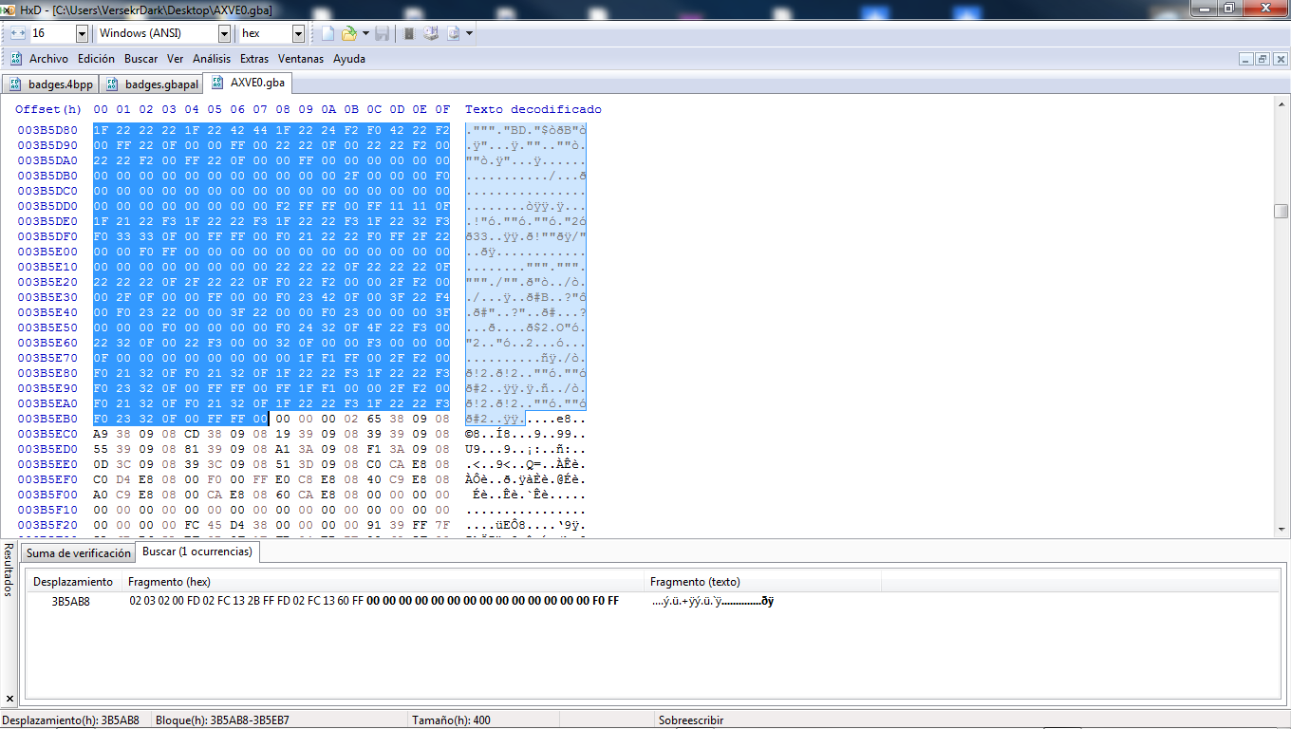Select the Suma de verificación tab
1291x729 pixels.
[78, 552]
